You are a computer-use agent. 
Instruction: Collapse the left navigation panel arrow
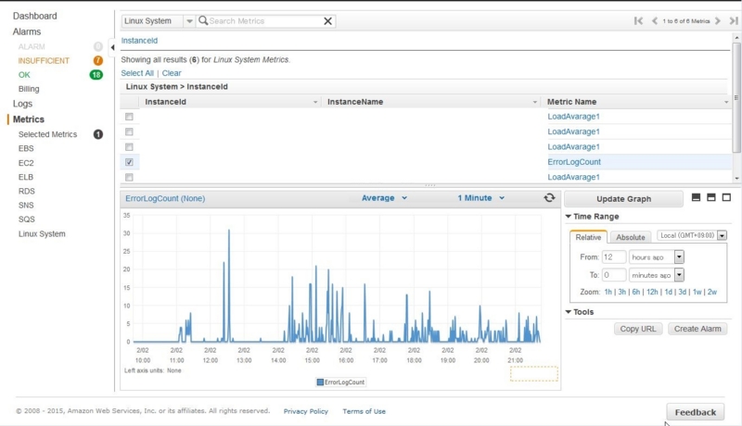tap(112, 47)
